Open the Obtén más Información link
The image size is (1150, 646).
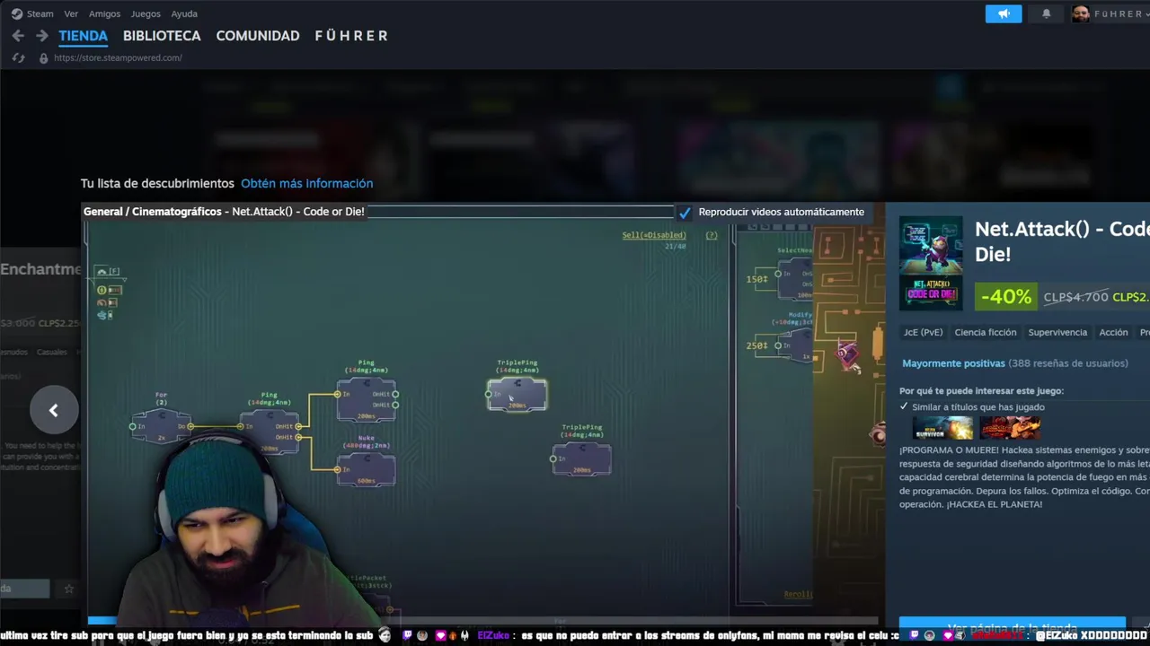tap(306, 183)
